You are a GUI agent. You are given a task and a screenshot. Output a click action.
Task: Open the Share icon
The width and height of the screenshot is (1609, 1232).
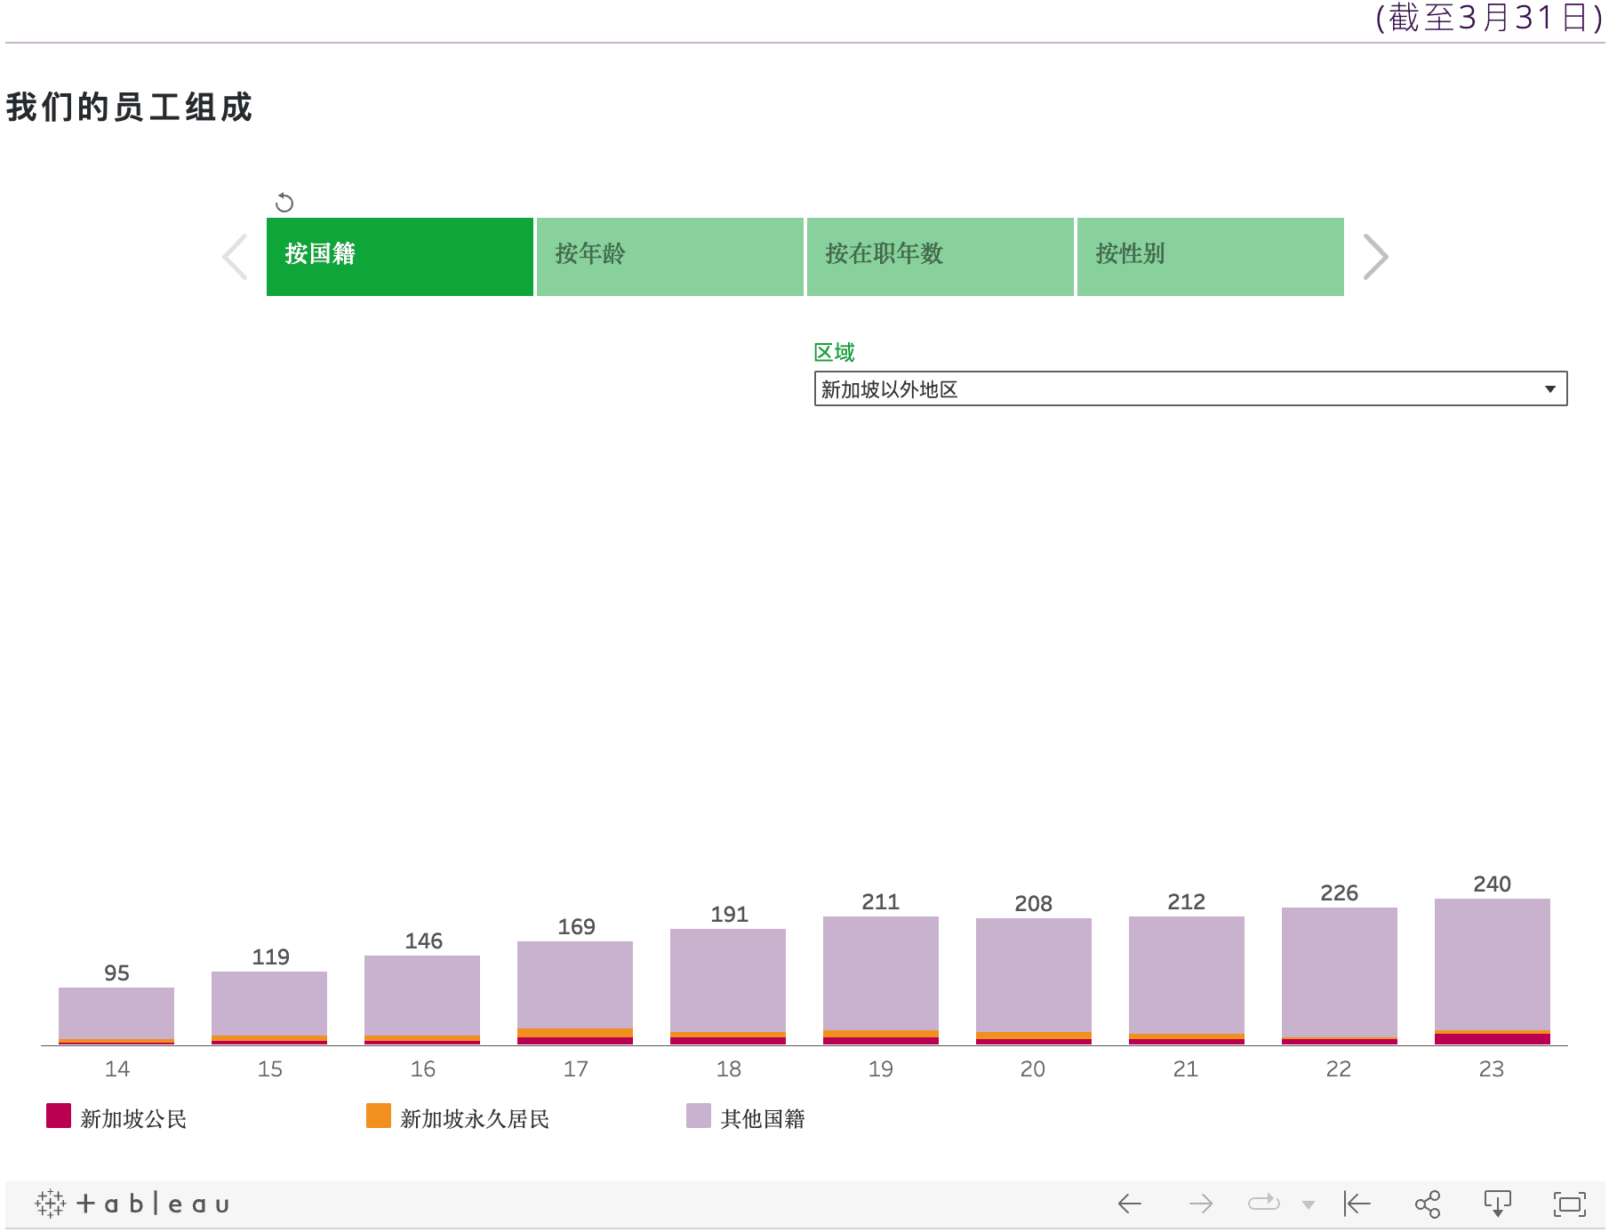[1428, 1204]
